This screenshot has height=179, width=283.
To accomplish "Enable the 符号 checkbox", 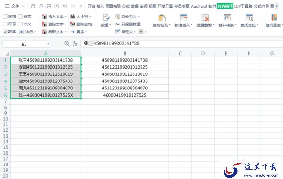I will pyautogui.click(x=5, y=24).
